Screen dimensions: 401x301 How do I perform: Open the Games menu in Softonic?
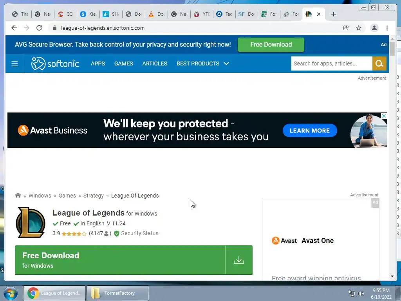pos(123,63)
